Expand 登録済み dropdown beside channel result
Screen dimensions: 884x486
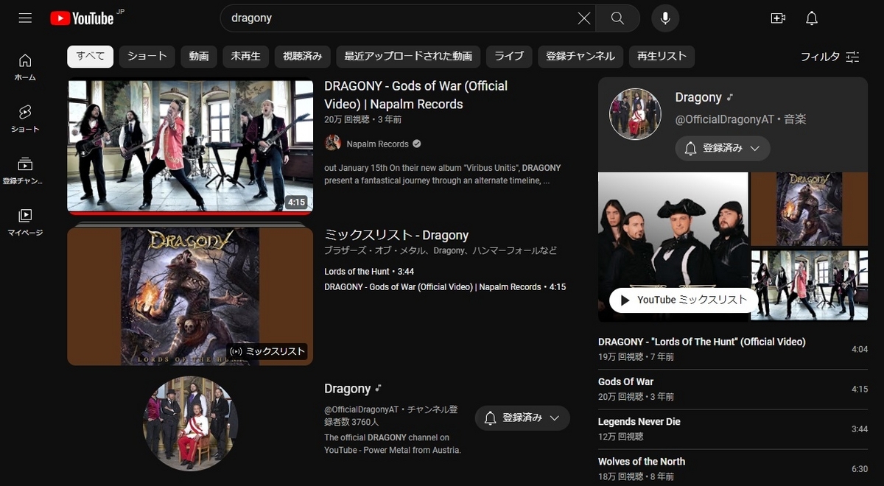[x=522, y=418]
